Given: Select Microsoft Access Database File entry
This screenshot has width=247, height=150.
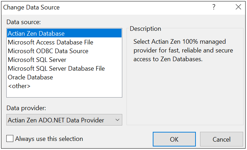Looking at the screenshot, I should [x=64, y=42].
